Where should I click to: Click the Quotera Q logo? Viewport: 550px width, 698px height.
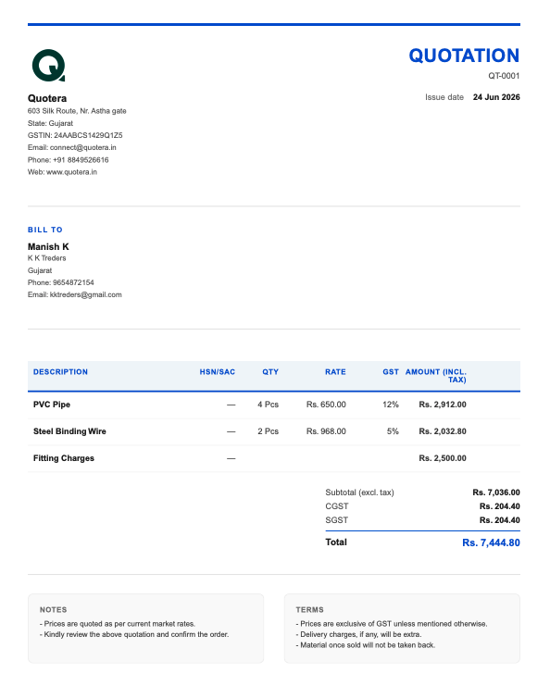(48, 66)
